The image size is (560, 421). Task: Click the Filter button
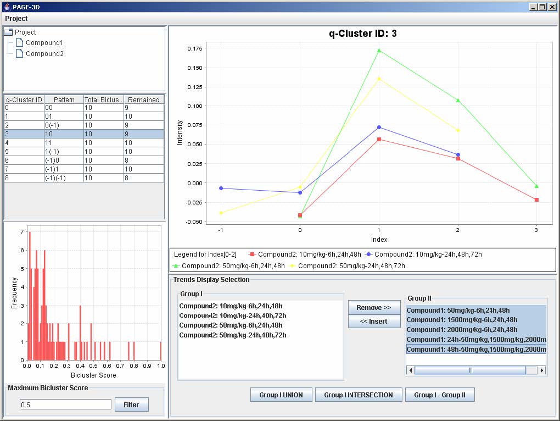131,405
